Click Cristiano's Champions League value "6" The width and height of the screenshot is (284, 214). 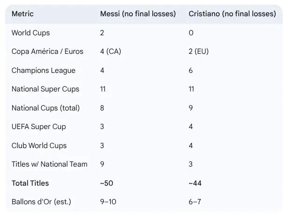click(191, 71)
